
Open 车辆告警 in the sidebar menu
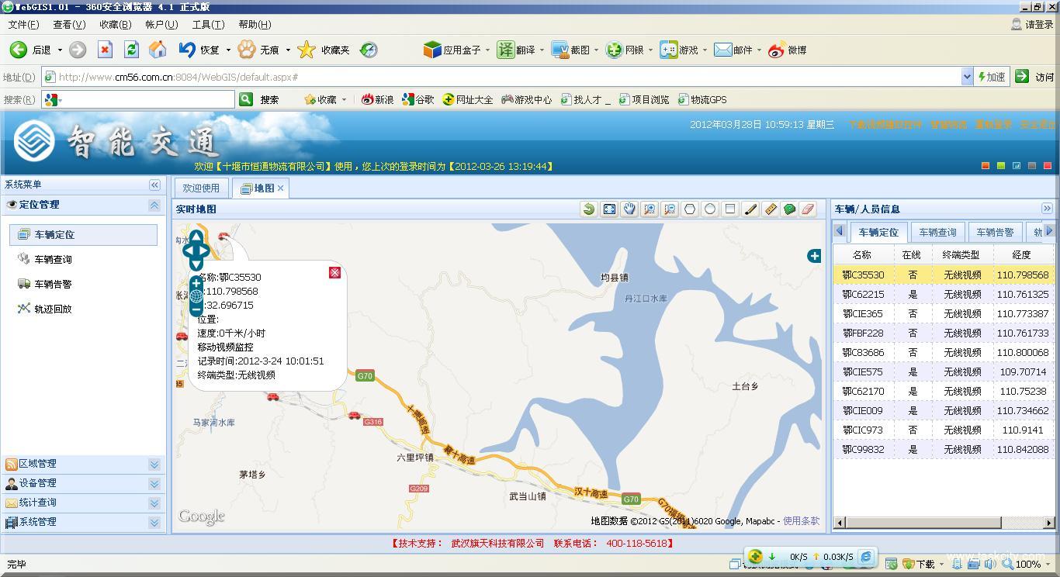click(x=53, y=284)
